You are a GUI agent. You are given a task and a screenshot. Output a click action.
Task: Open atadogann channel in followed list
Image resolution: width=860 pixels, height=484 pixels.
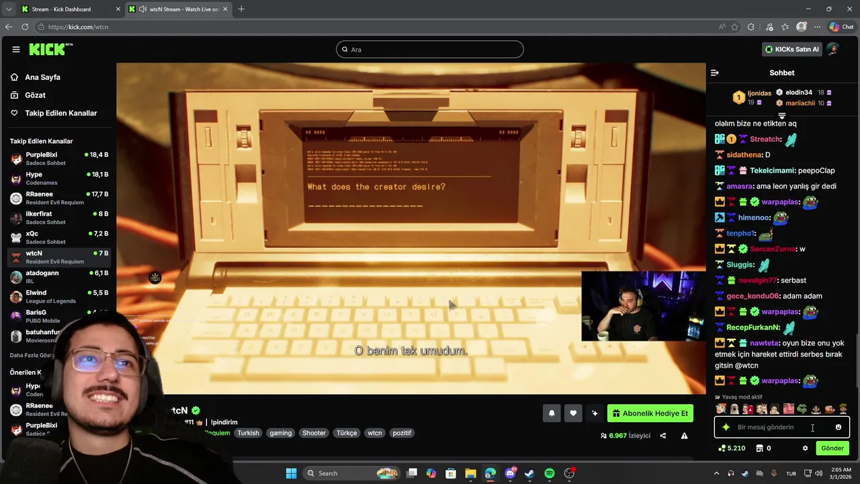[59, 277]
